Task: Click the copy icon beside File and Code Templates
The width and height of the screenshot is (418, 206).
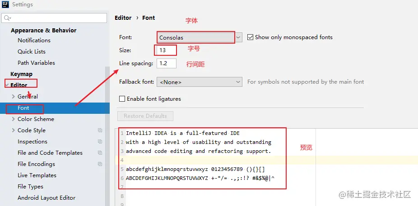Action: click(x=100, y=153)
